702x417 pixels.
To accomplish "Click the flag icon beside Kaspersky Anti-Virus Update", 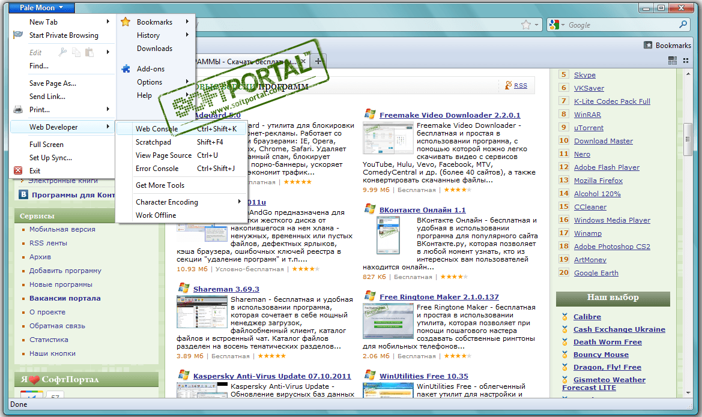I will [184, 376].
